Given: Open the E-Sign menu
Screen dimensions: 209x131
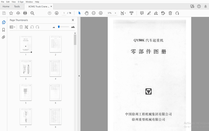Looking at the screenshot, I should pos(21,2).
